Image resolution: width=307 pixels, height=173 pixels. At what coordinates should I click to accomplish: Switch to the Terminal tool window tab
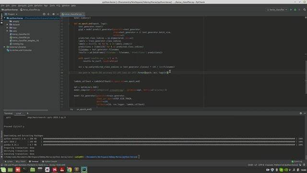[x=34, y=161]
